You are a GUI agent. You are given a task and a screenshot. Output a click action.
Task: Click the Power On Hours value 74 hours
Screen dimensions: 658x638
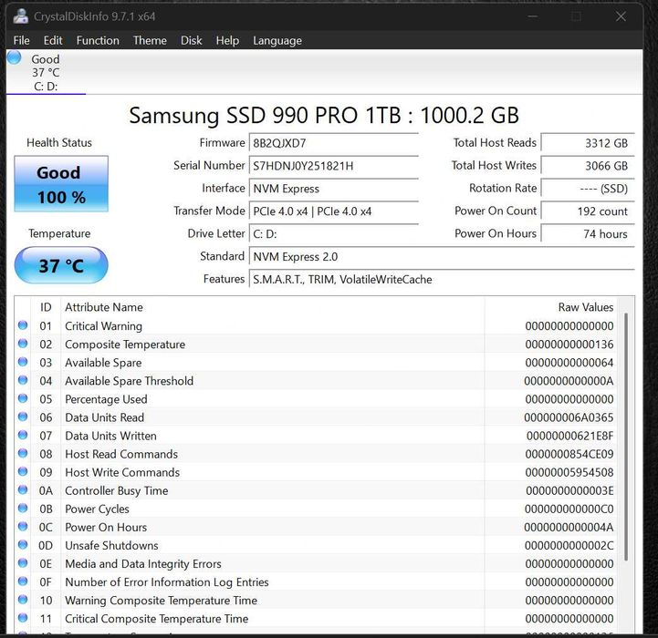coord(588,234)
